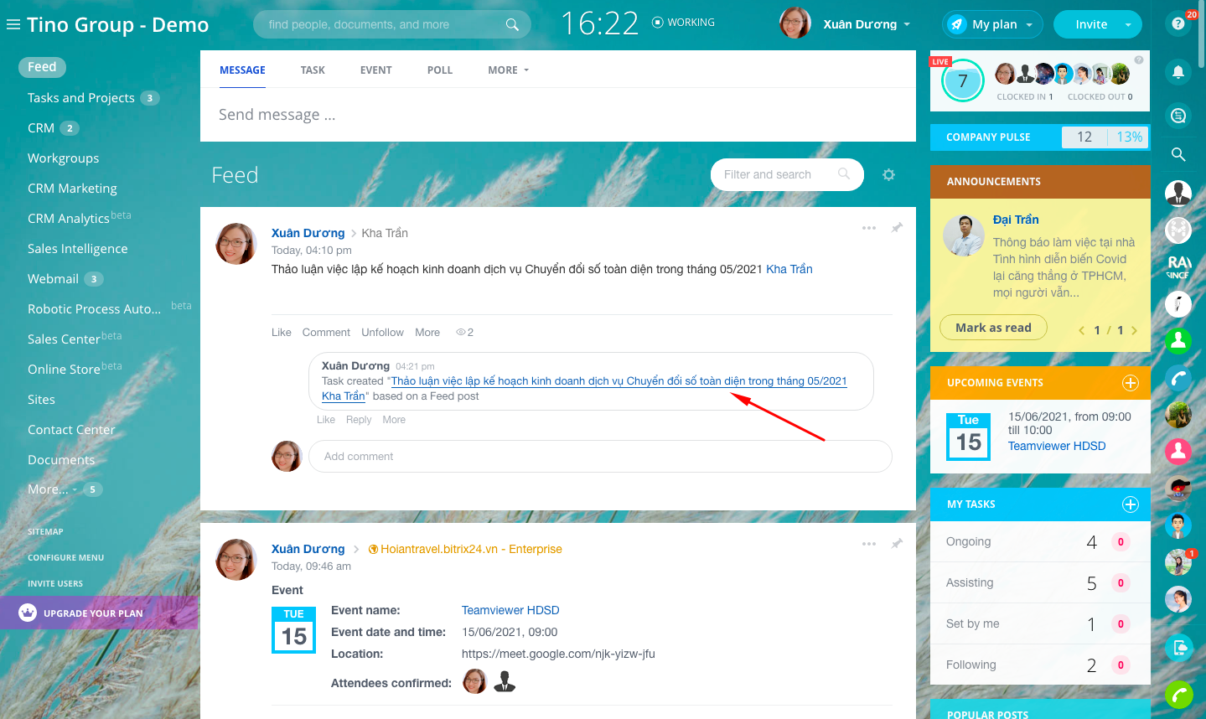Open three-dots menu on Kha Trần post

coord(869,228)
